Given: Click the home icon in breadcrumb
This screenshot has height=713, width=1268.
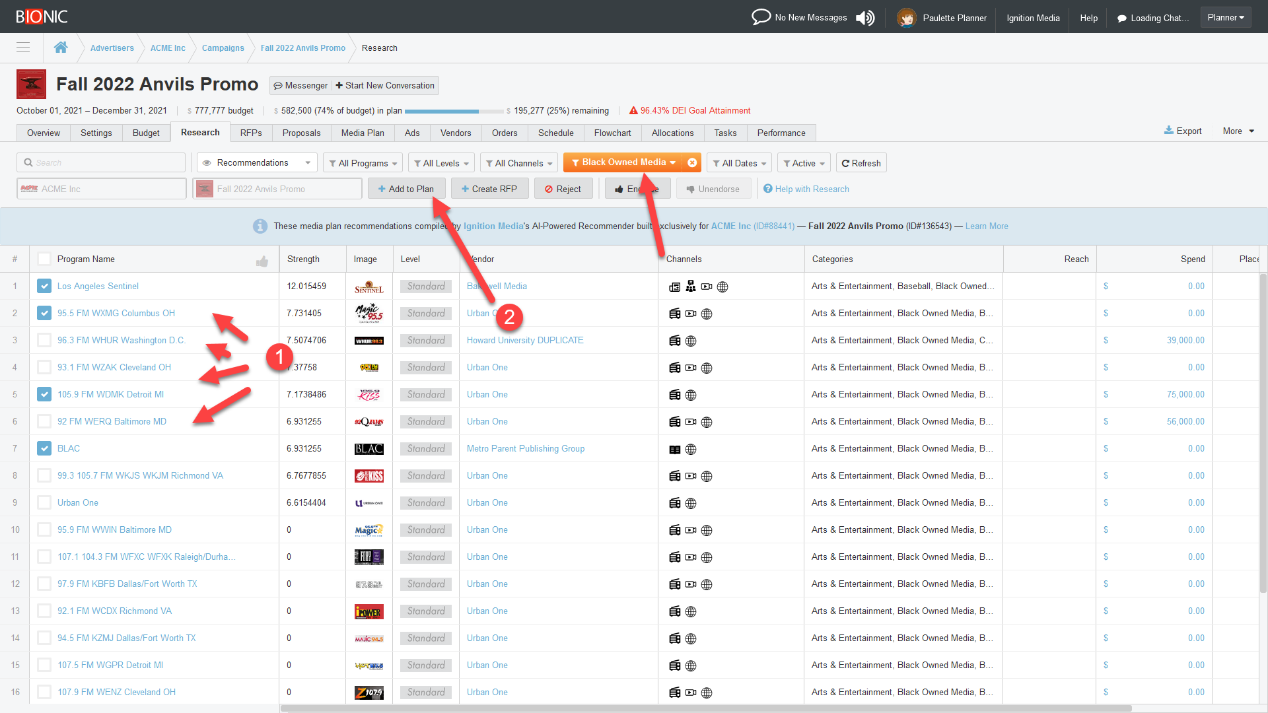Looking at the screenshot, I should click(61, 48).
